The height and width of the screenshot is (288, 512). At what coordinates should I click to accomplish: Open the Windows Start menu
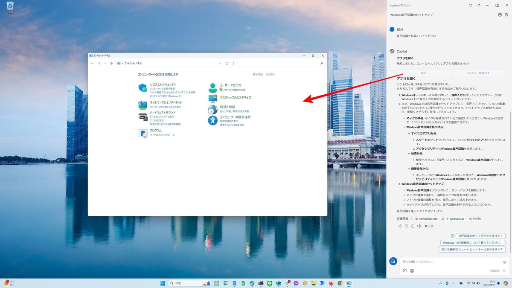point(163,283)
